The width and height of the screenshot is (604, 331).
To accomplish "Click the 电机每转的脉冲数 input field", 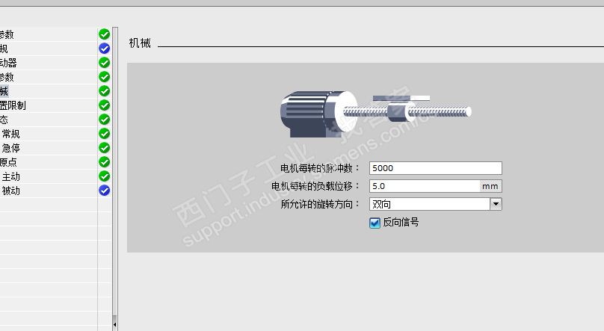I will [435, 168].
